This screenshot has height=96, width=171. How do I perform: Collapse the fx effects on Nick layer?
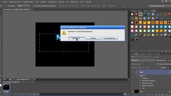[170, 72]
